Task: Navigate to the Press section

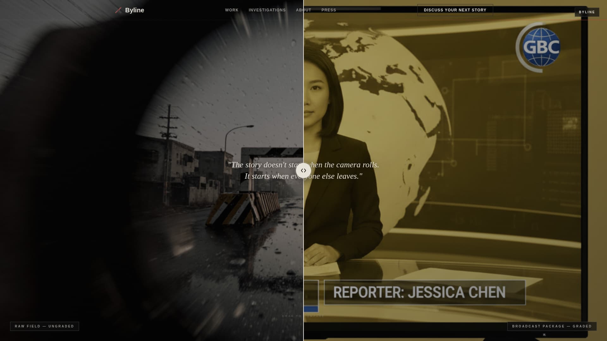Action: tap(329, 10)
